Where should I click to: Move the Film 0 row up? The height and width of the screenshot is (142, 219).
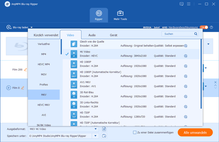(215, 85)
